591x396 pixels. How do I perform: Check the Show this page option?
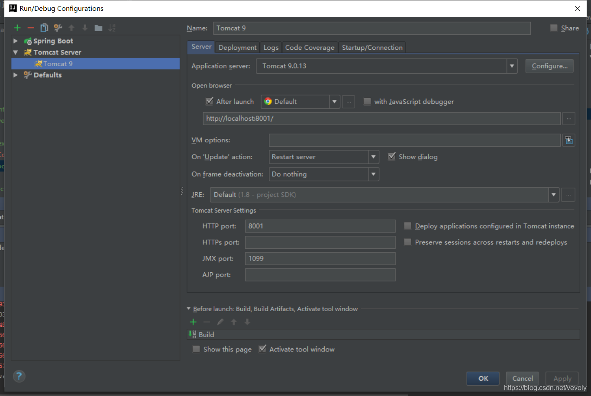click(196, 349)
